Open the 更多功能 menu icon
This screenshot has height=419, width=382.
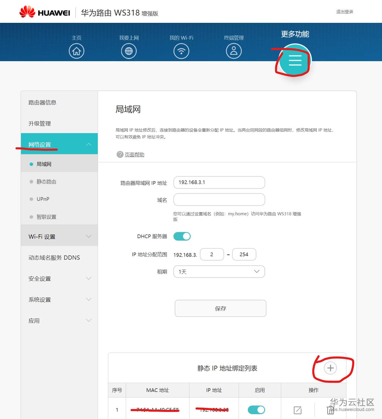(x=295, y=60)
